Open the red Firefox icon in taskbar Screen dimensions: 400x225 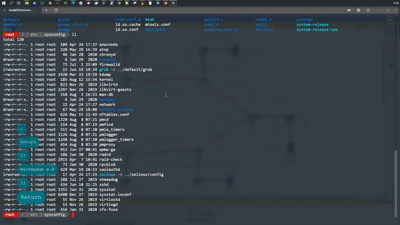[166, 3]
